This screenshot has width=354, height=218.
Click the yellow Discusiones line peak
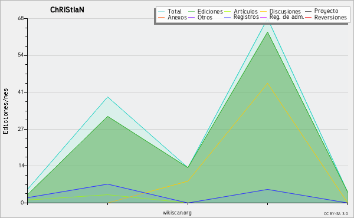tap(267, 84)
